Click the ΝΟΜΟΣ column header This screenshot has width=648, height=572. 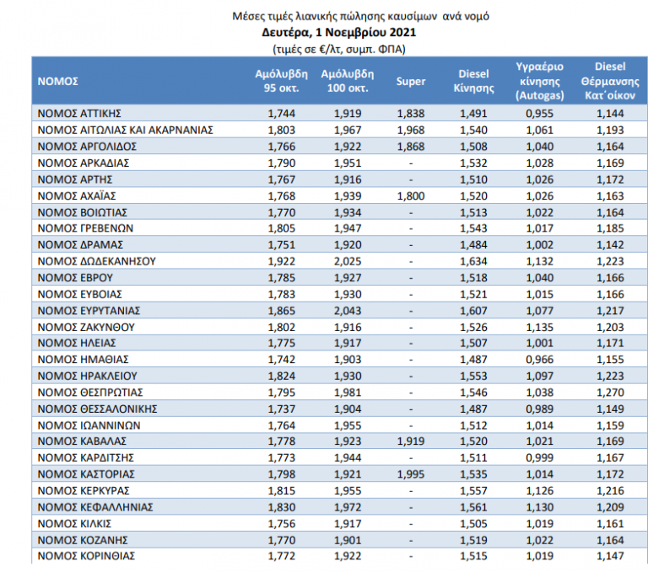tap(58, 81)
